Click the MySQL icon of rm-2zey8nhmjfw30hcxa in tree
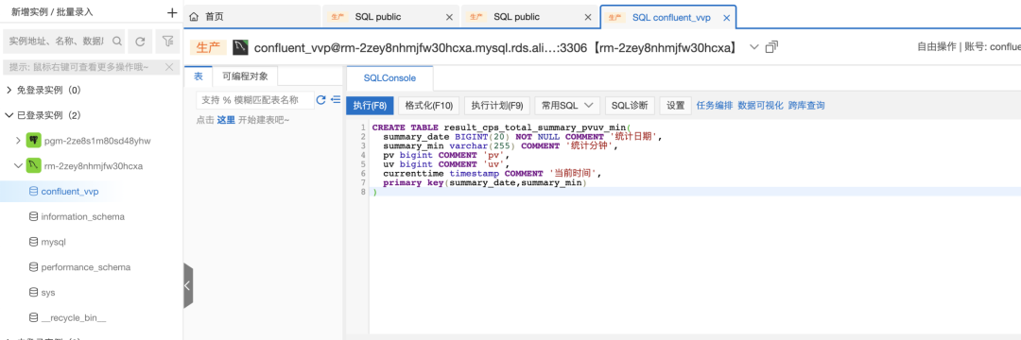 pos(34,166)
